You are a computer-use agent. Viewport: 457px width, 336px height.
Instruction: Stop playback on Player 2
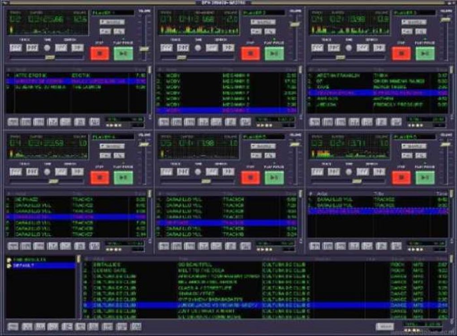[x=250, y=54]
